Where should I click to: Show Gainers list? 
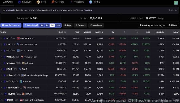pos(80,25)
